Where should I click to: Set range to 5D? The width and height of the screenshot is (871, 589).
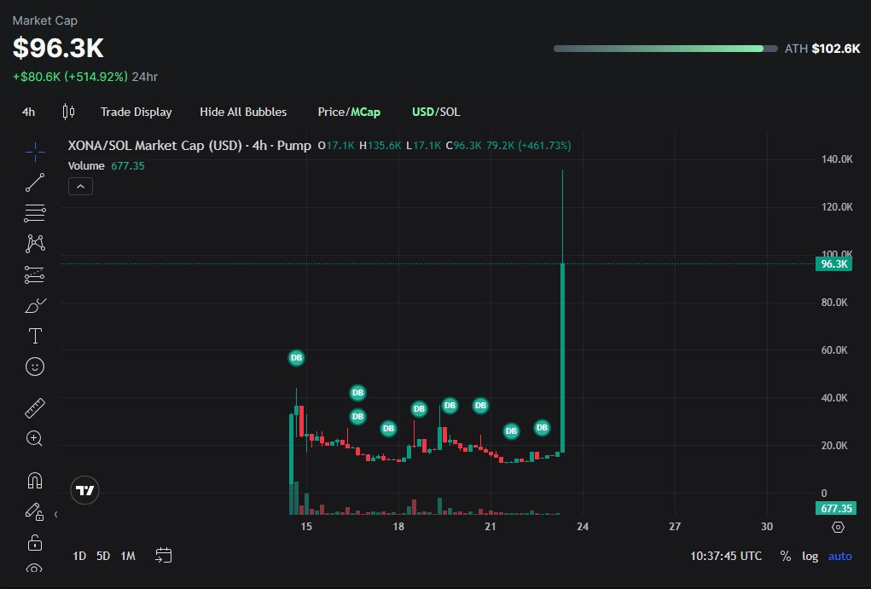tap(103, 556)
